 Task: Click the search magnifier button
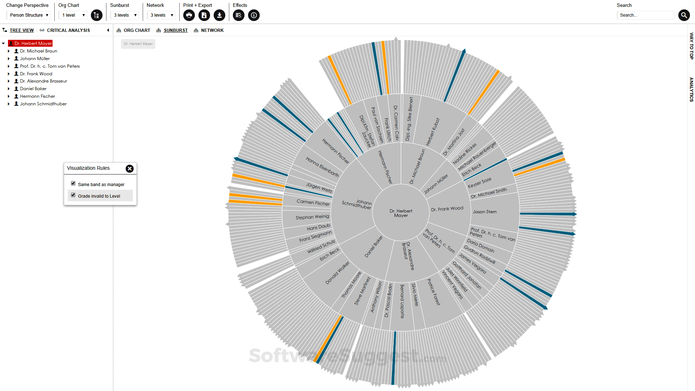(684, 15)
